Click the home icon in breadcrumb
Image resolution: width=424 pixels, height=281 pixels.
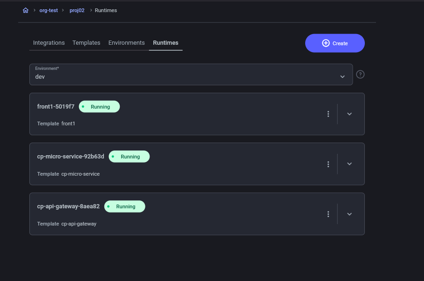26,10
